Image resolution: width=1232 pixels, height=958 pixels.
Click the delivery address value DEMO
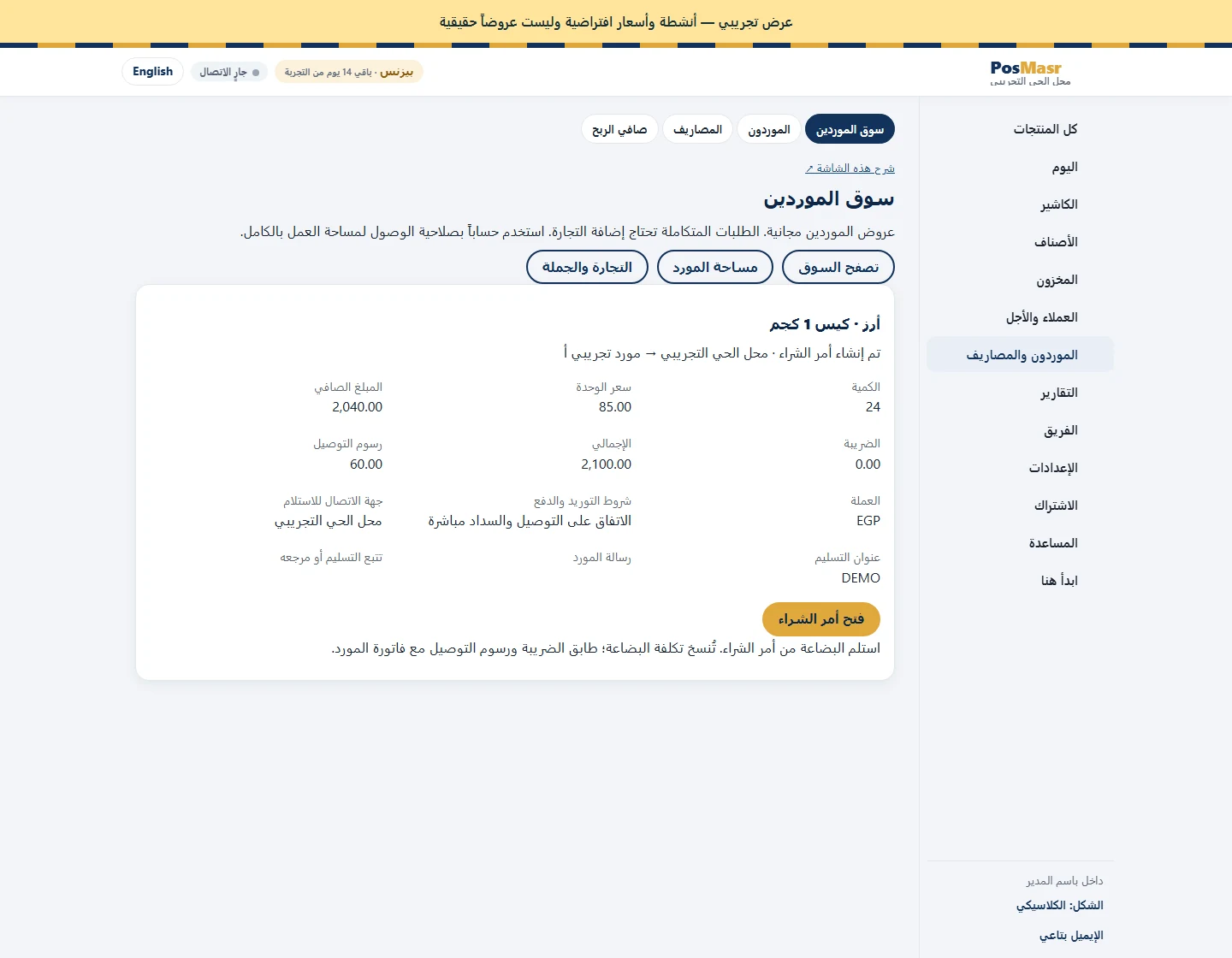click(x=861, y=578)
